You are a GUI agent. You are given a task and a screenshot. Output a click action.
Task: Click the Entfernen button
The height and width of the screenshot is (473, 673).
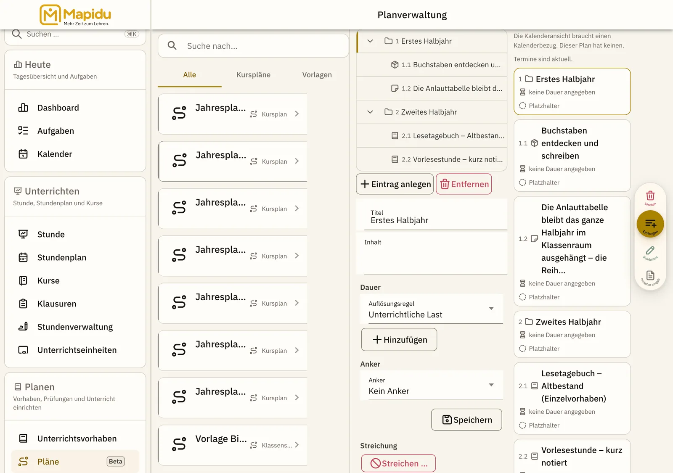click(x=464, y=184)
